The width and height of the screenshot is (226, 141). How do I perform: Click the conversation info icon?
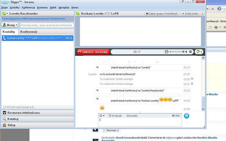202,13
